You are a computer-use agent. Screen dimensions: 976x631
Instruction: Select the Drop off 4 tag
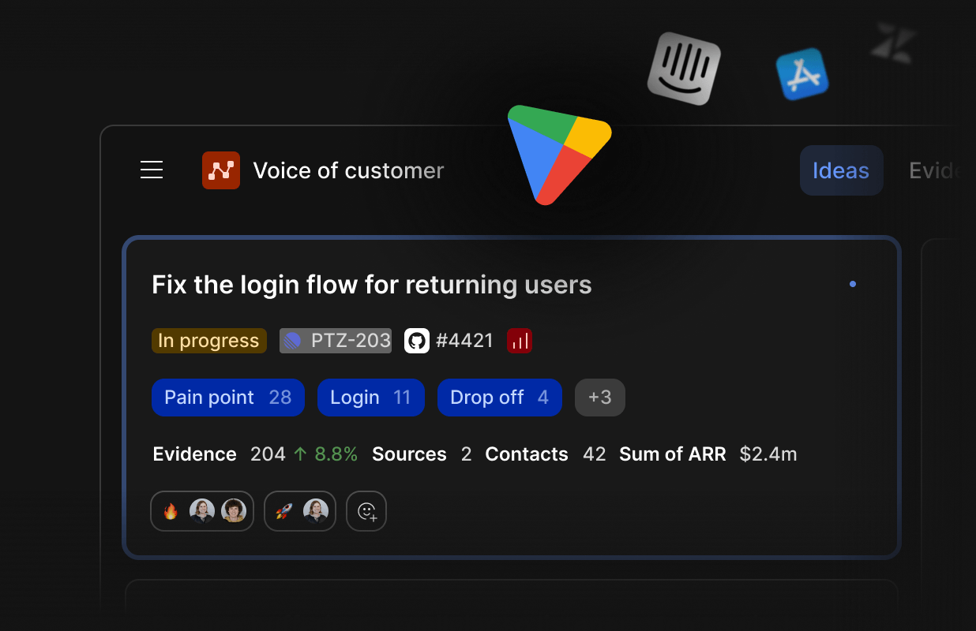pos(500,398)
